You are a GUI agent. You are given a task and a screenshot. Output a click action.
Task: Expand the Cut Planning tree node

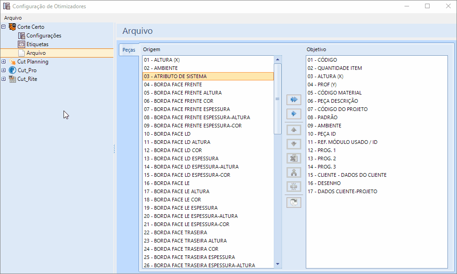coord(4,62)
